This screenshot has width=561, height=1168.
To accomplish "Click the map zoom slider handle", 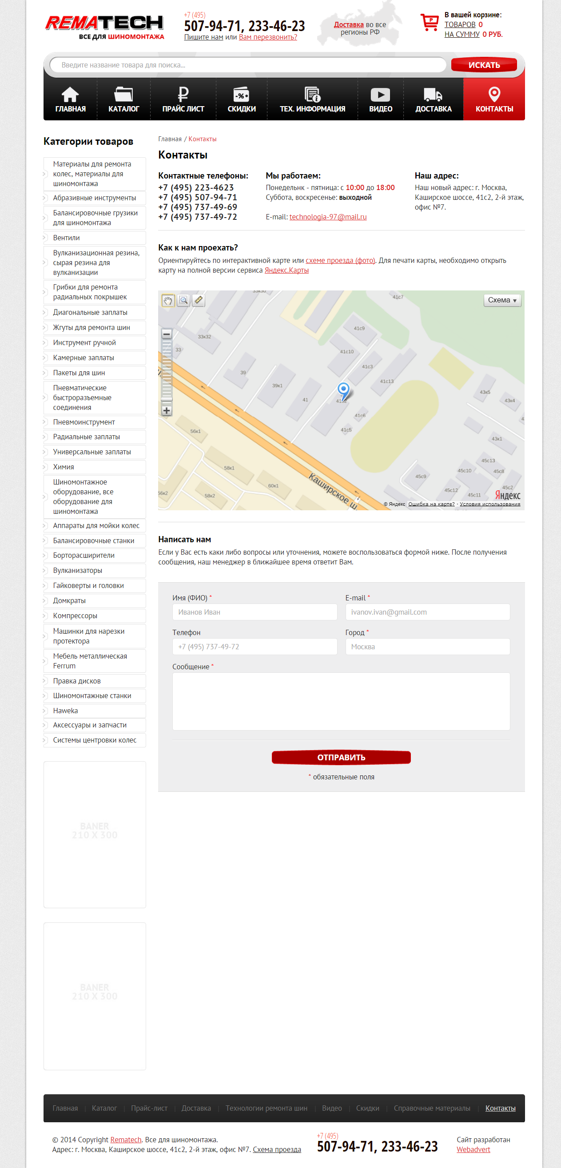I will [167, 399].
